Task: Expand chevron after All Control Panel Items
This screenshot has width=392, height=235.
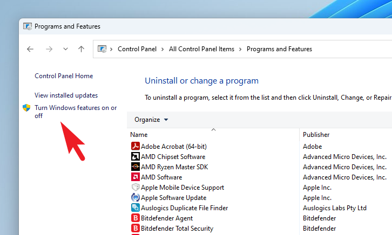Action: 240,49
